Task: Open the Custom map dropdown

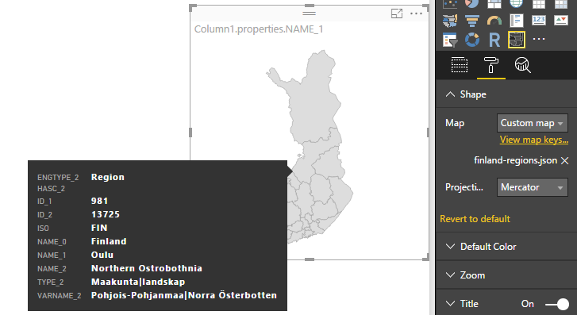Action: (532, 123)
